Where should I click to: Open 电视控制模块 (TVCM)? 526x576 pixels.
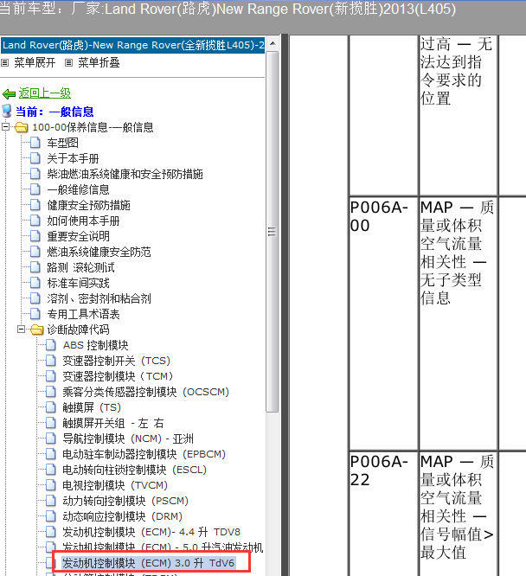click(115, 485)
